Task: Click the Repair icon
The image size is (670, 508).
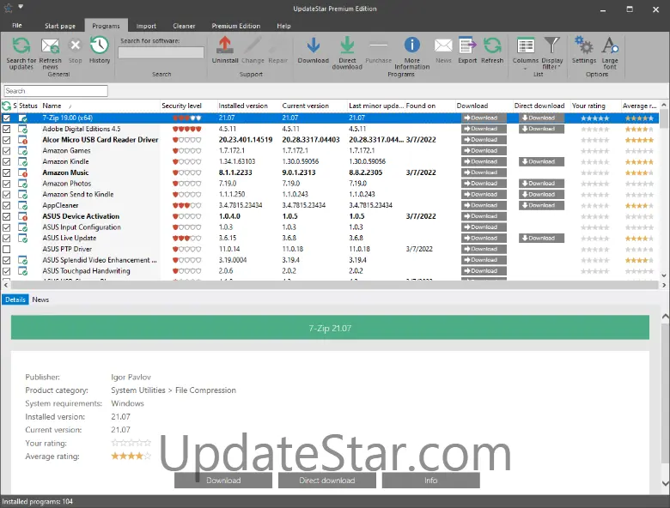Action: (x=277, y=45)
